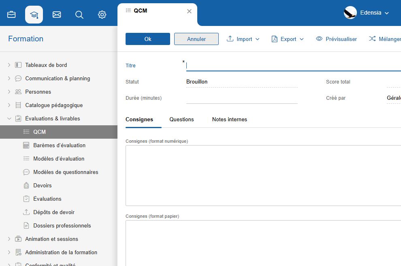Open Modèles d'évaluation in sidebar
401x266 pixels.
pyautogui.click(x=59, y=159)
